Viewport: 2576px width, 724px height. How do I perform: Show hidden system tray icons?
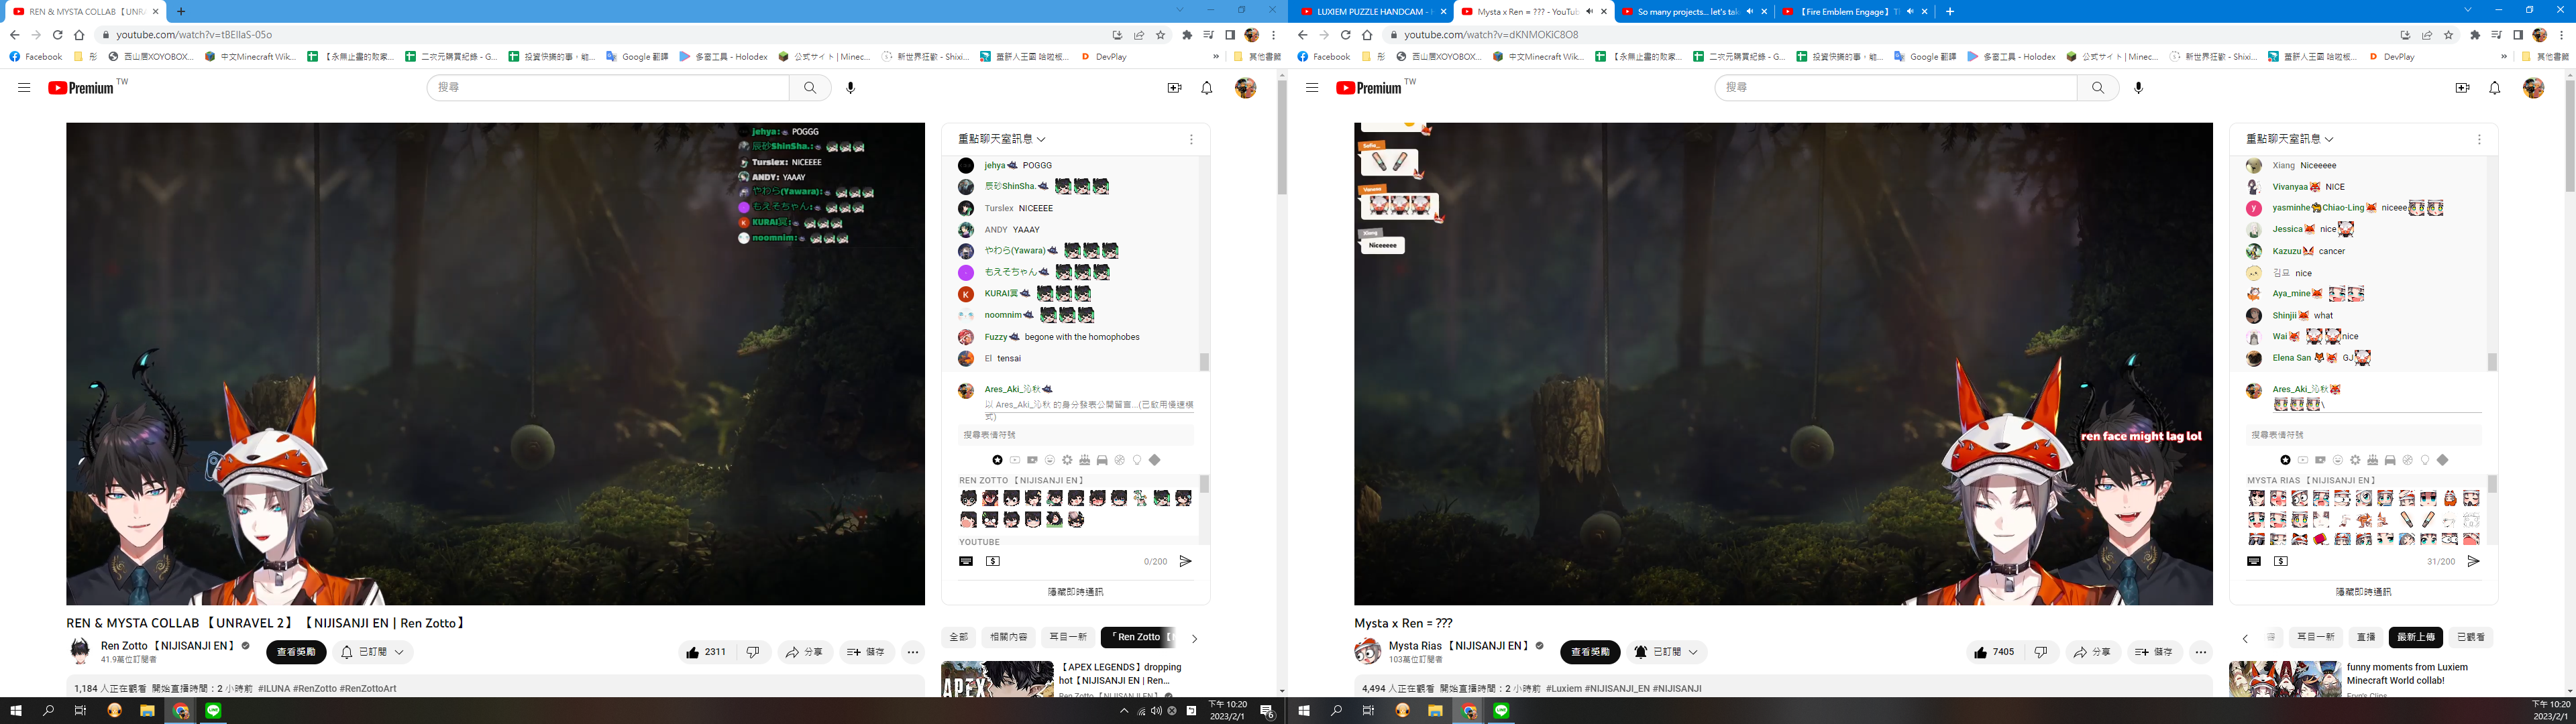1123,711
